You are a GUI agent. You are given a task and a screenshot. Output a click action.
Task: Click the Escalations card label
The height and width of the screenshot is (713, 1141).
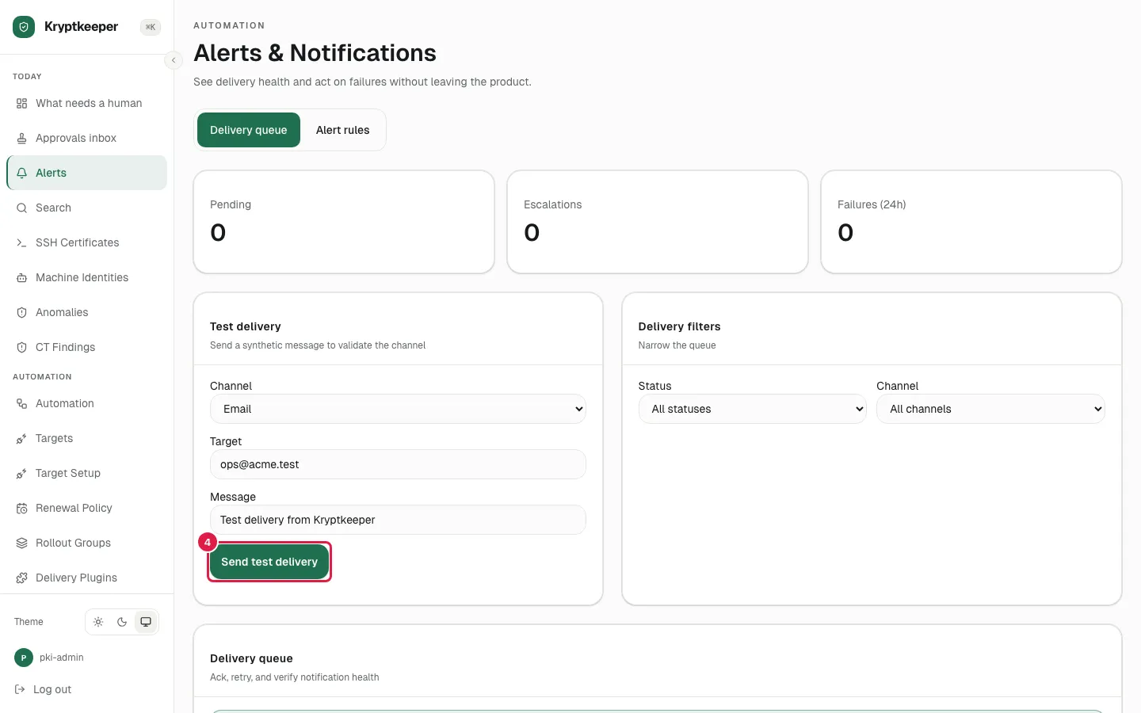553,204
